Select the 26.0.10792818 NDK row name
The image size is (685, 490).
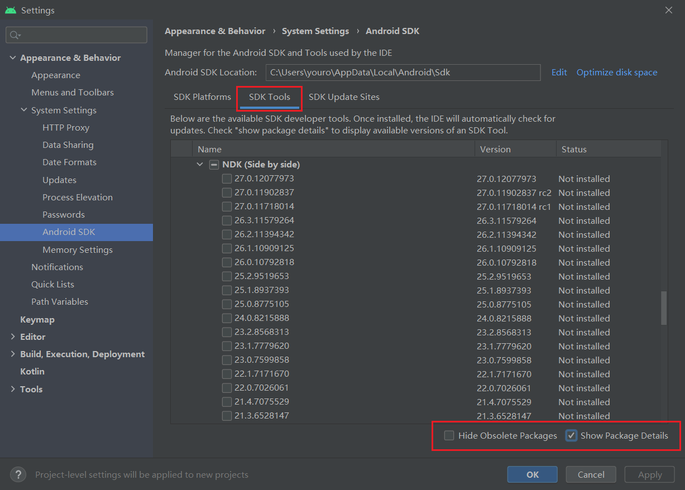264,262
